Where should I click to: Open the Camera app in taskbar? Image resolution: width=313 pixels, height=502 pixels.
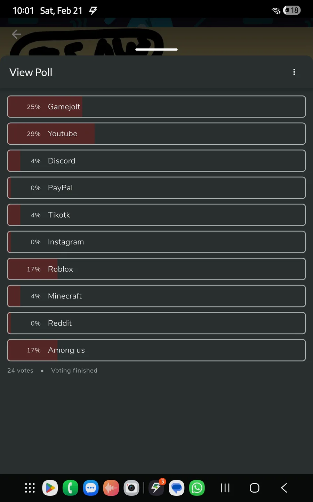pos(131,488)
